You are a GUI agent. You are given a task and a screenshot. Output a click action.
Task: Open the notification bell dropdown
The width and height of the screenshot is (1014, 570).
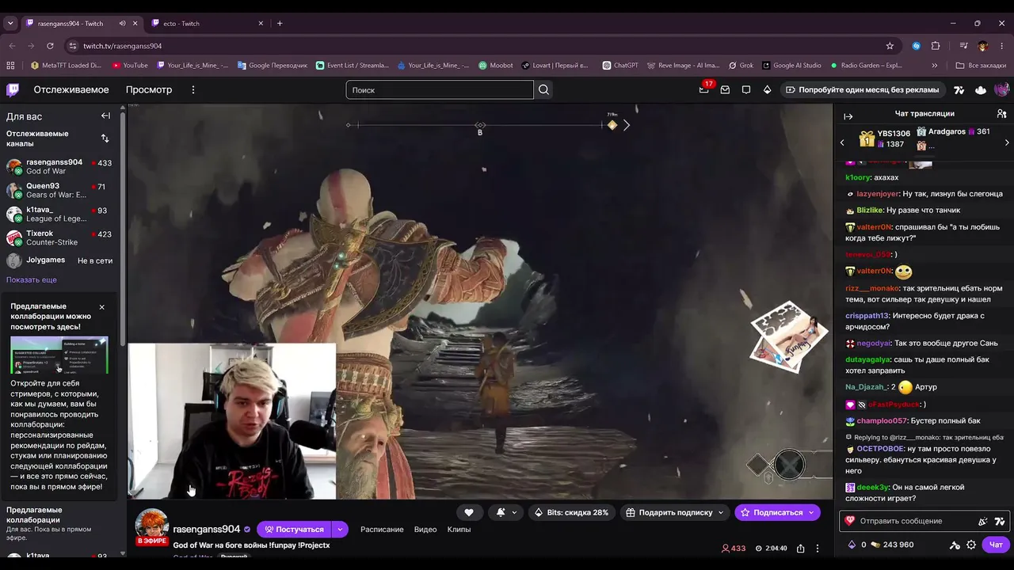tap(506, 512)
